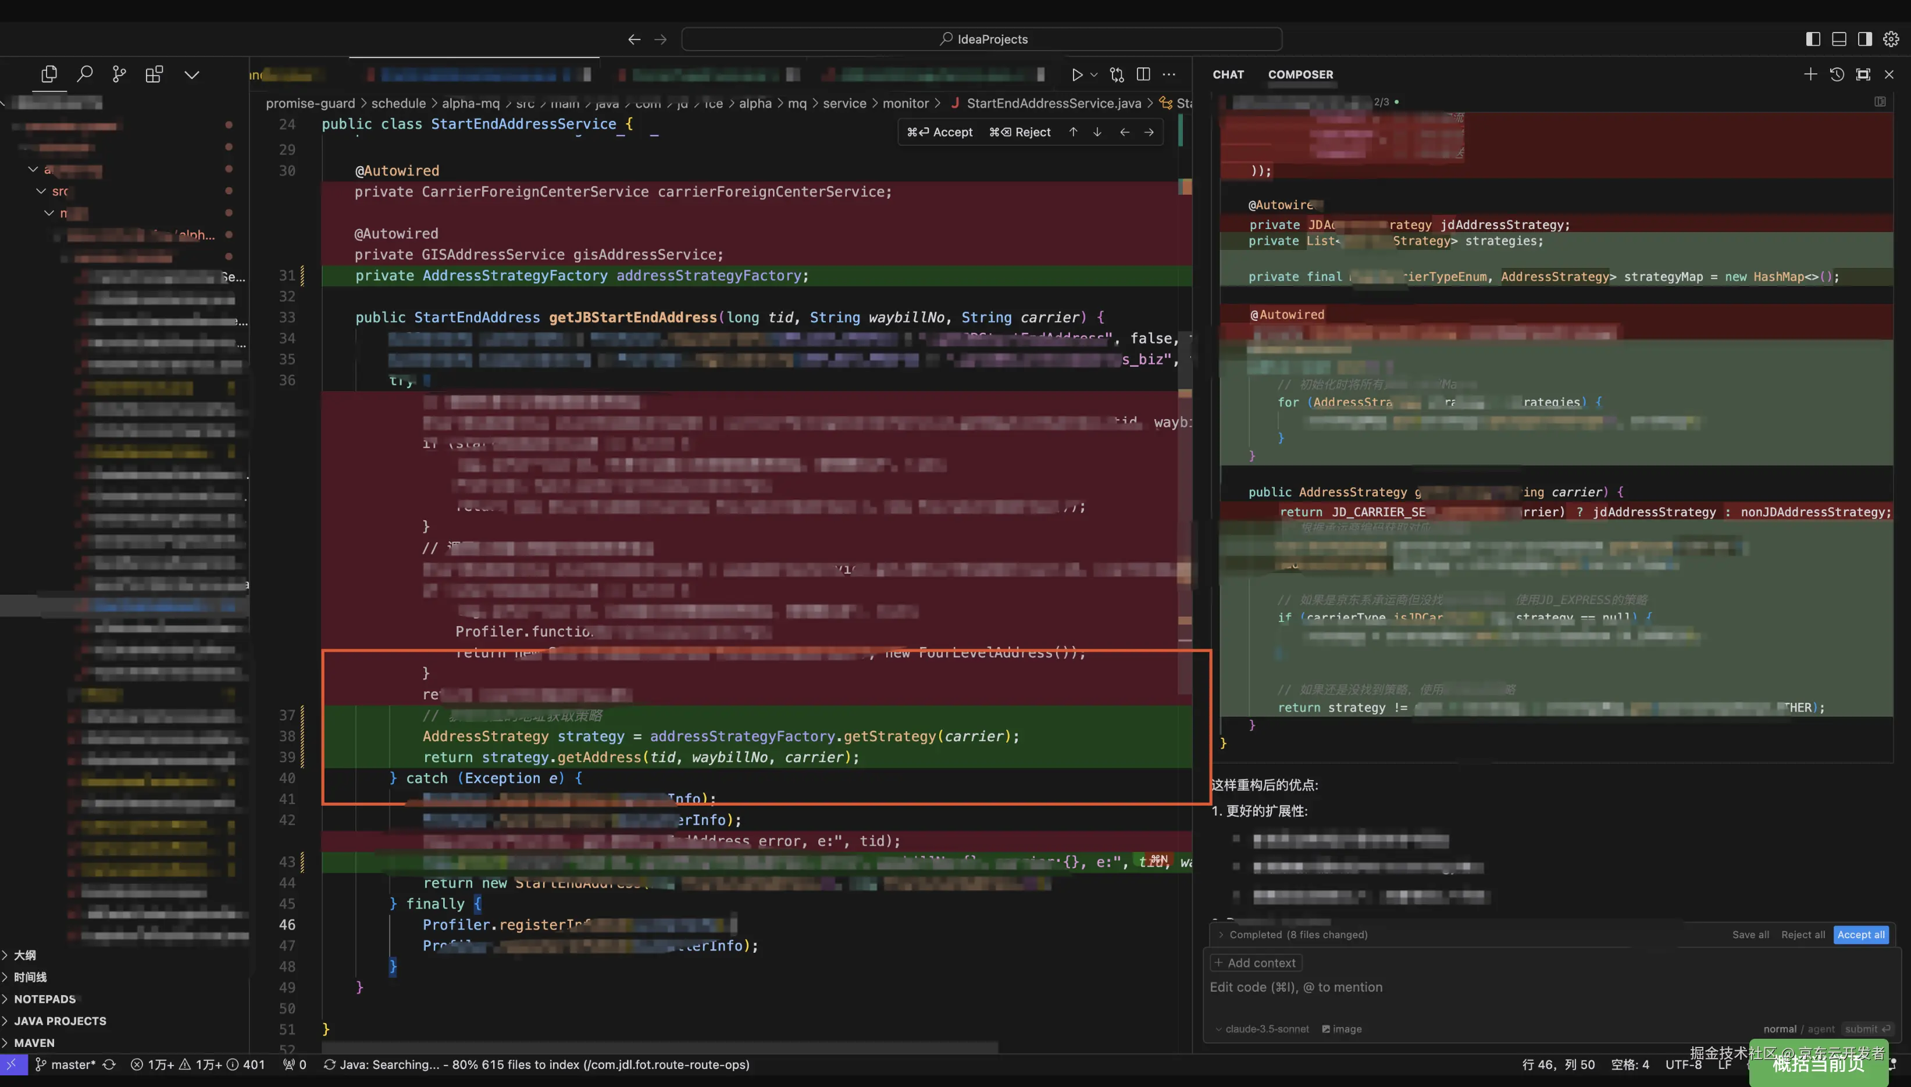The height and width of the screenshot is (1087, 1911).
Task: Toggle primary sidebar layout icon
Action: point(1812,39)
